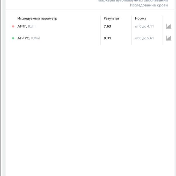This screenshot has height=176, width=176.
Task: Click the green status dot beside АТ-ТРО
Action: click(x=13, y=38)
